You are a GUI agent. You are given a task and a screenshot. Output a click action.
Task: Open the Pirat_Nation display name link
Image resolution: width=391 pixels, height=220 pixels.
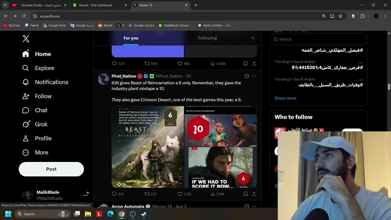[124, 76]
